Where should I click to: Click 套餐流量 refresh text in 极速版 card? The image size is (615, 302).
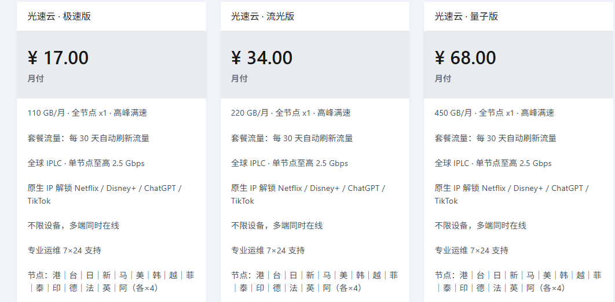tap(89, 138)
